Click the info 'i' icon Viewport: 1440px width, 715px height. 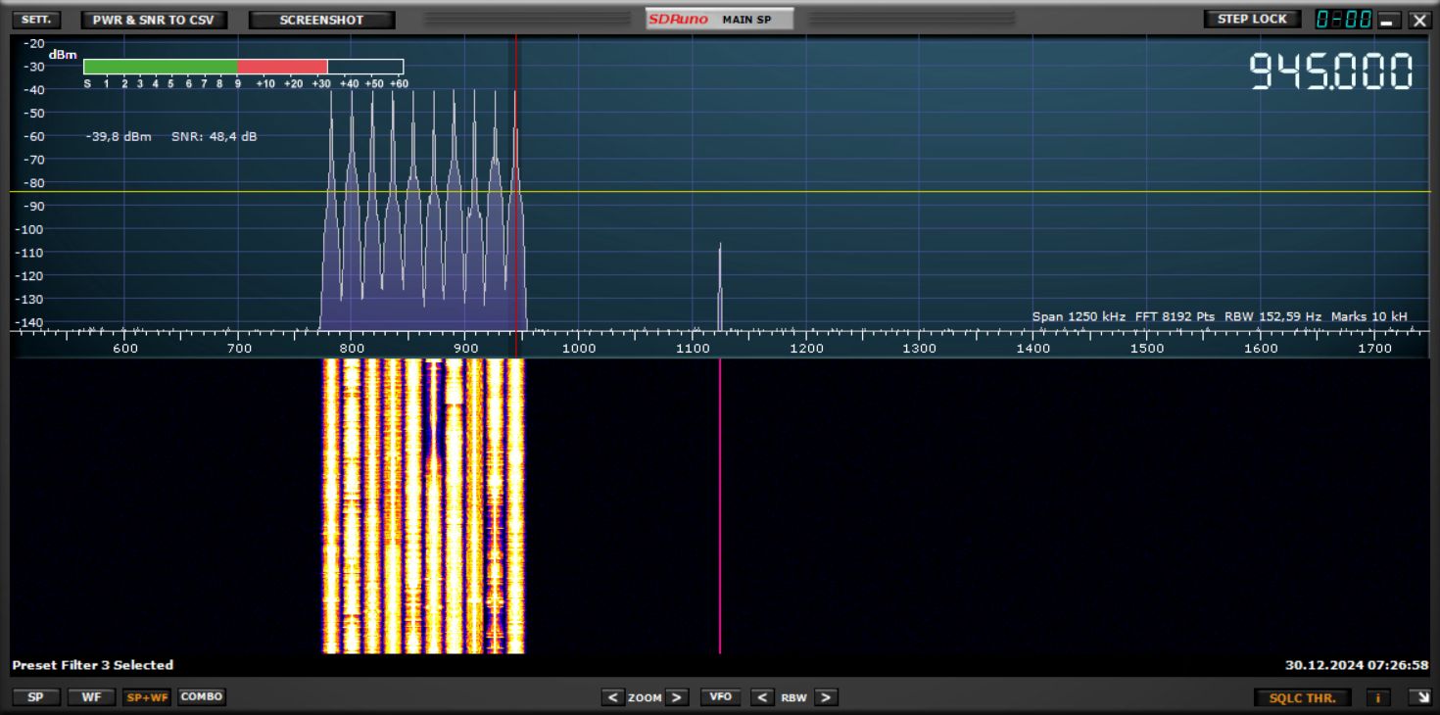[1378, 697]
